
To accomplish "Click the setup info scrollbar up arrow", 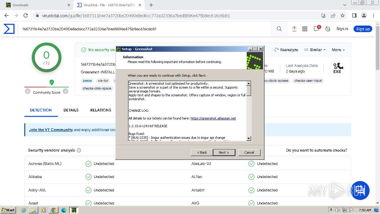I will pyautogui.click(x=249, y=84).
